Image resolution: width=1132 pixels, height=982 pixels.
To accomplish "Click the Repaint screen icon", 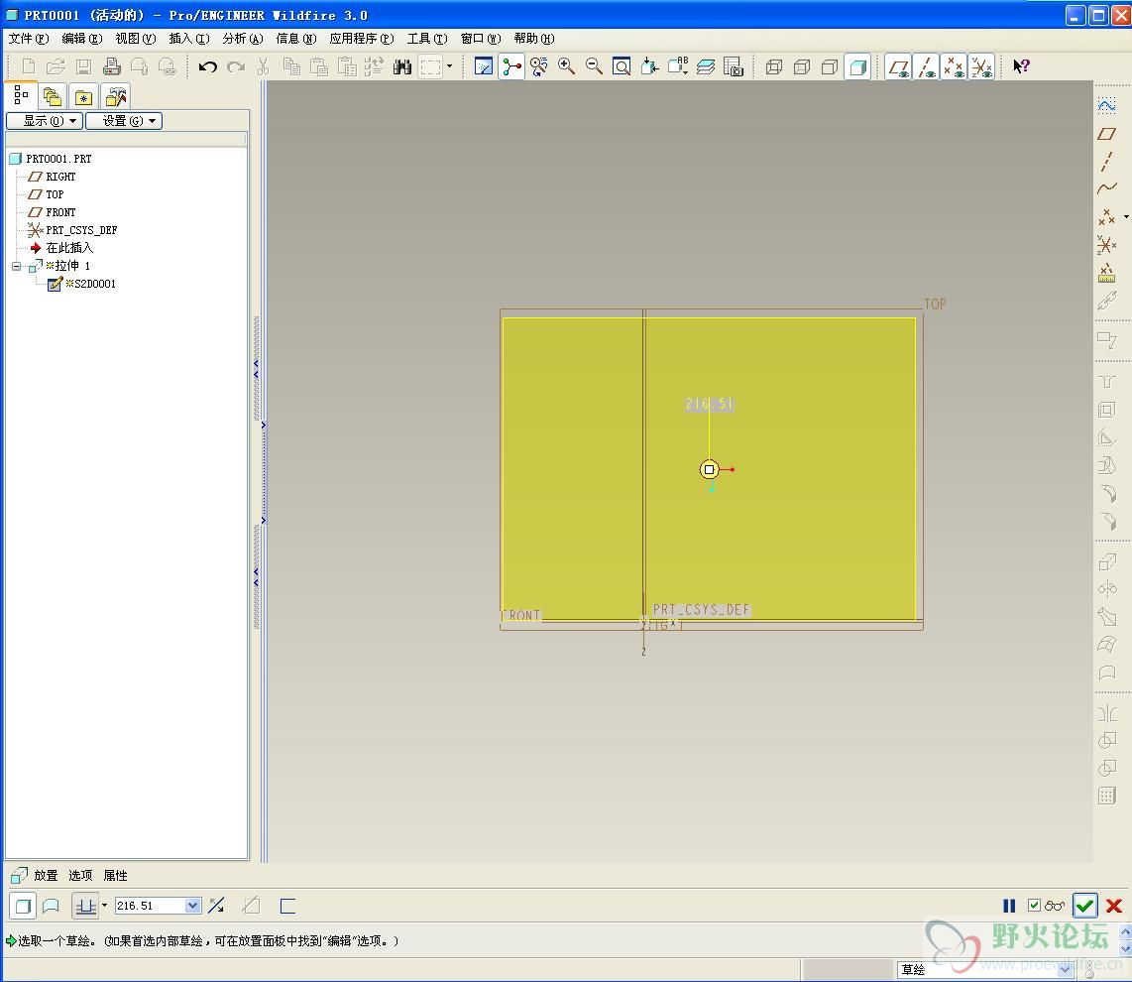I will 483,67.
